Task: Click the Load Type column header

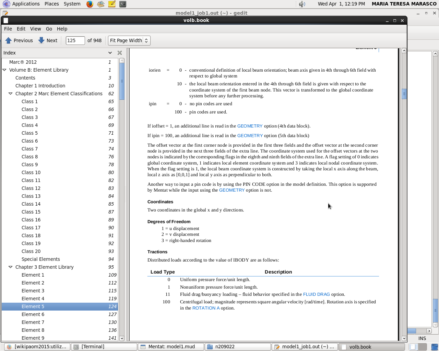Action: point(163,272)
